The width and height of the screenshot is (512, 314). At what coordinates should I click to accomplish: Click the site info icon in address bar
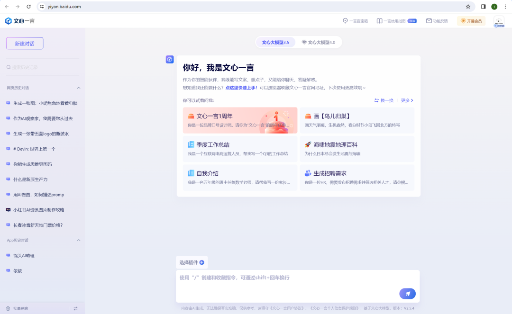(42, 7)
